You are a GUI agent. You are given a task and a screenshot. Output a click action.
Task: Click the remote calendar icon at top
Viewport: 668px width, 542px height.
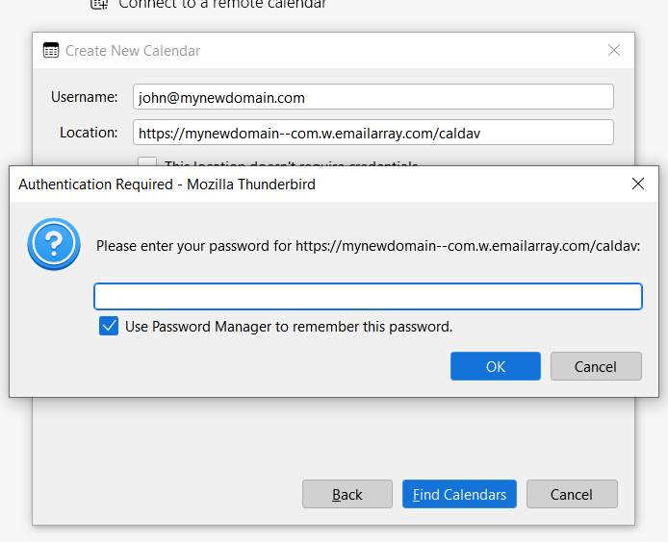[x=99, y=4]
